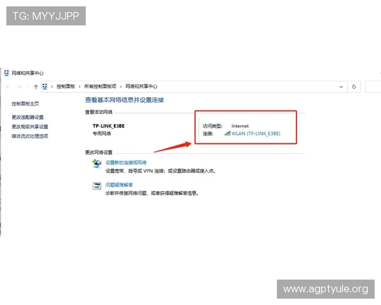Screen dimensions: 381x305
Task: Go forward with the forward arrow
Action: 19,87
